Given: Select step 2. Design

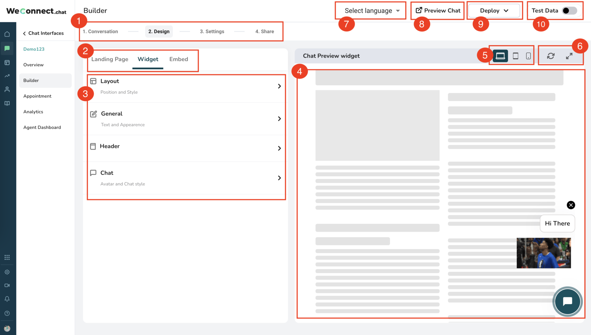Looking at the screenshot, I should (159, 31).
